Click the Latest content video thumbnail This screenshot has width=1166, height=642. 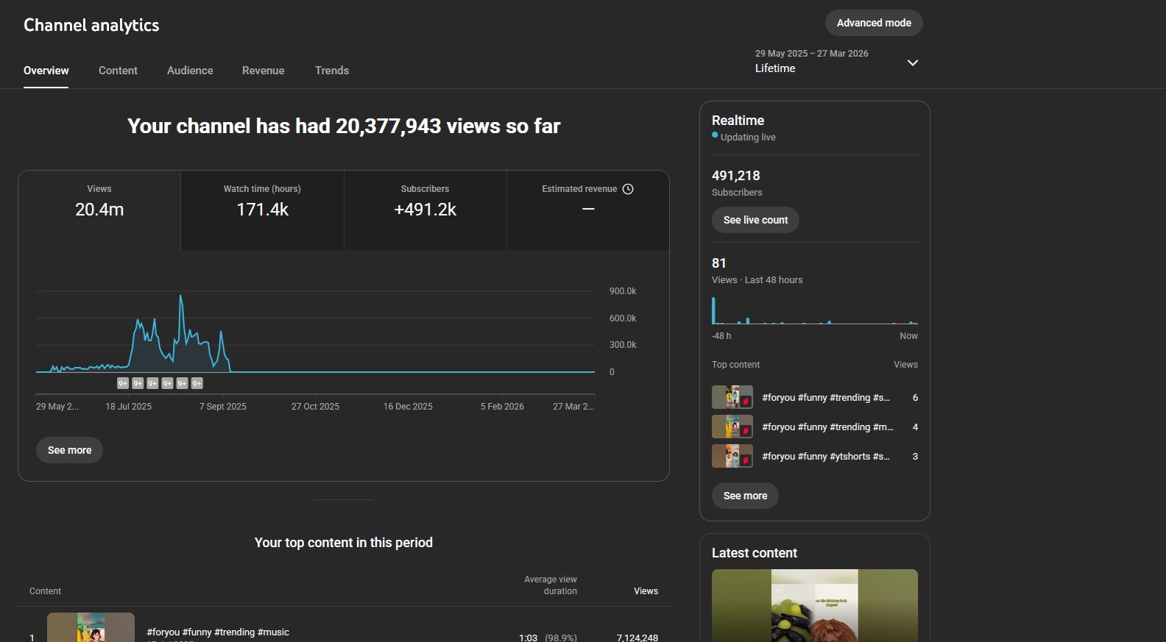click(x=814, y=605)
